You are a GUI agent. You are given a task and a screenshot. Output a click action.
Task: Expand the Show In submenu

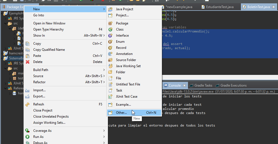click(x=65, y=36)
